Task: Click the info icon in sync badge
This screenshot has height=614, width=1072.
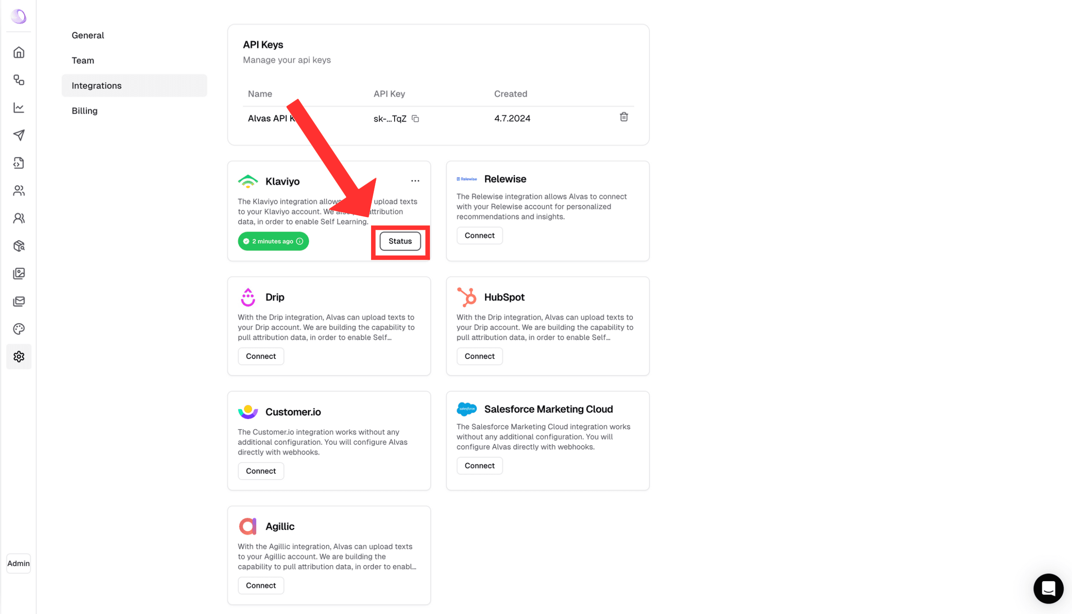Action: pyautogui.click(x=300, y=241)
